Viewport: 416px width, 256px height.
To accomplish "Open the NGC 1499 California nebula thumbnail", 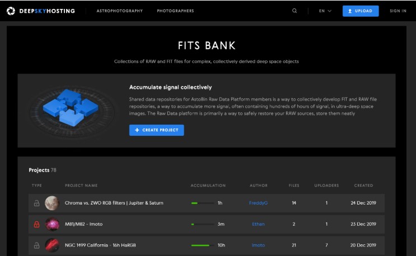I will pyautogui.click(x=52, y=245).
